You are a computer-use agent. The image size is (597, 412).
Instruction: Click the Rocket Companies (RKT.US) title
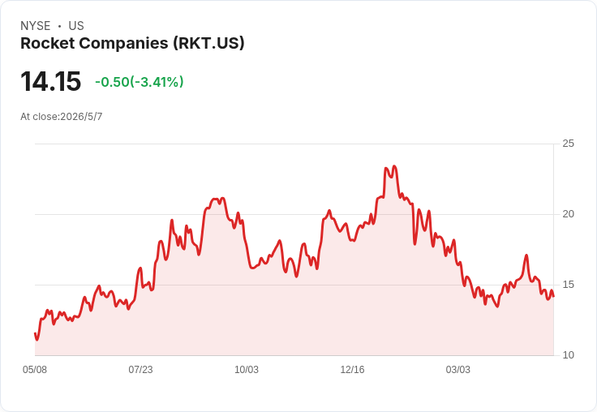pyautogui.click(x=132, y=44)
